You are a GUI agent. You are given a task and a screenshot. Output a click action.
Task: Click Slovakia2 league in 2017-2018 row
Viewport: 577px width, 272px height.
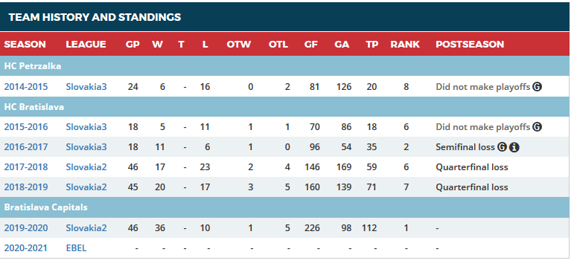pos(86,167)
